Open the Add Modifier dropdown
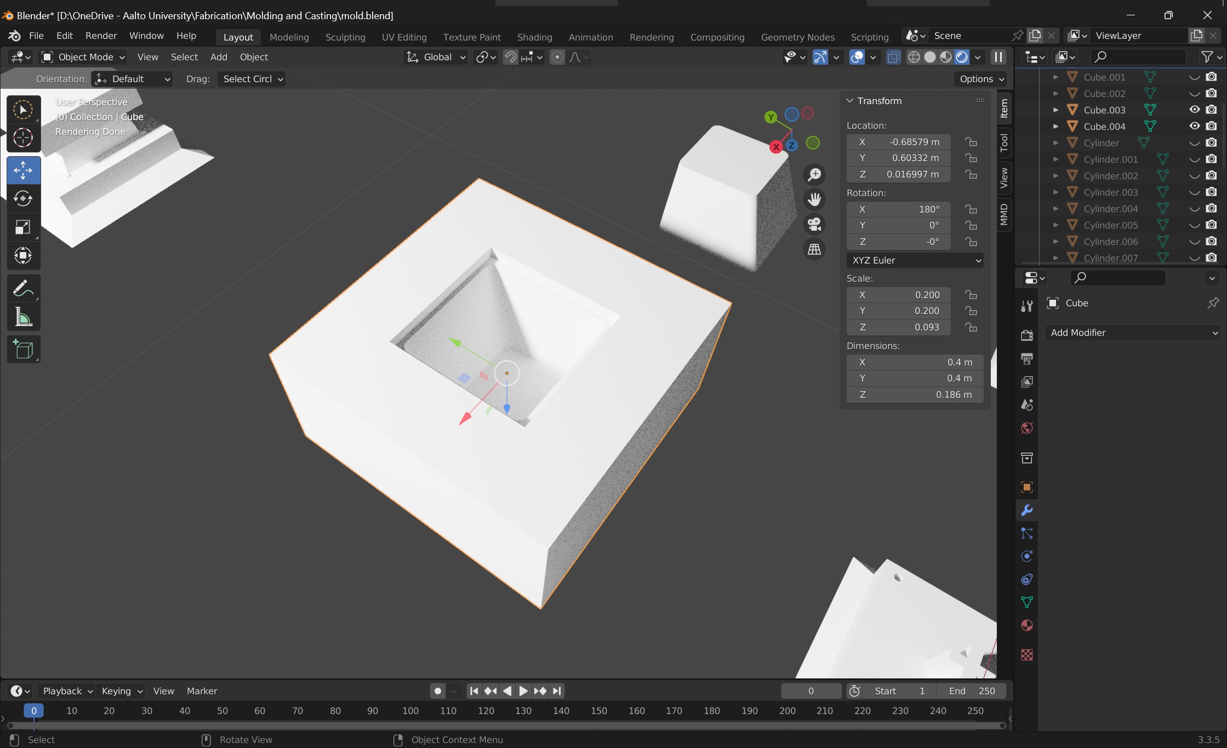 [x=1133, y=333]
